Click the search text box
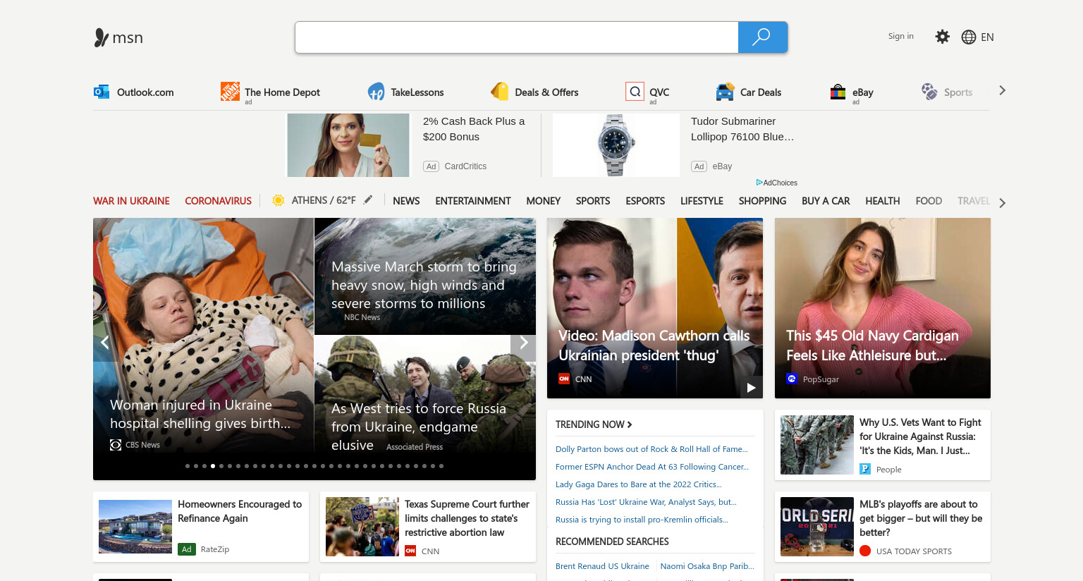This screenshot has width=1083, height=581. click(517, 37)
